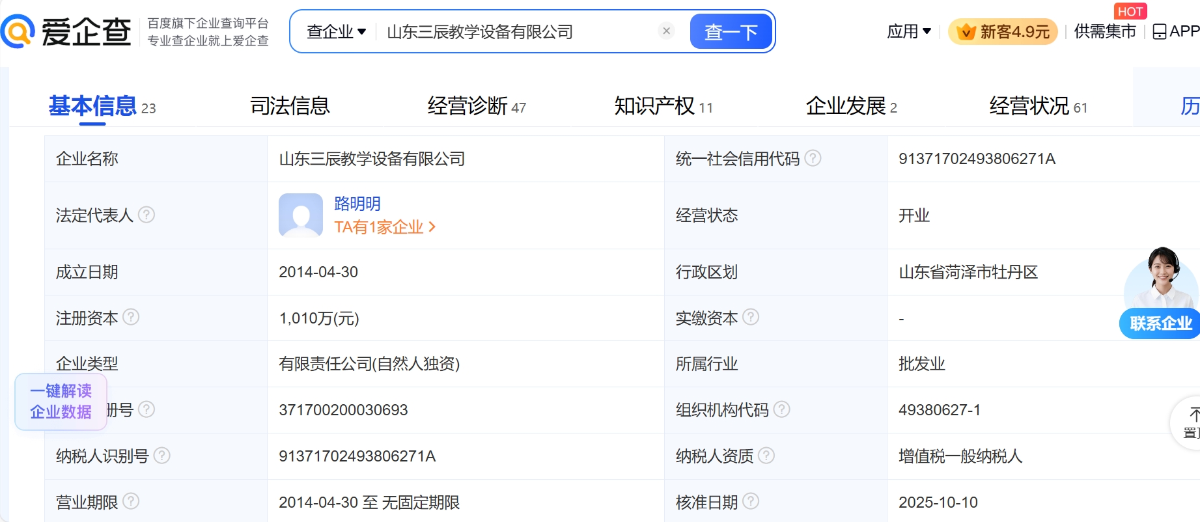Click help icon beside 纳税人资质
Viewport: 1200px width, 522px height.
click(x=766, y=456)
